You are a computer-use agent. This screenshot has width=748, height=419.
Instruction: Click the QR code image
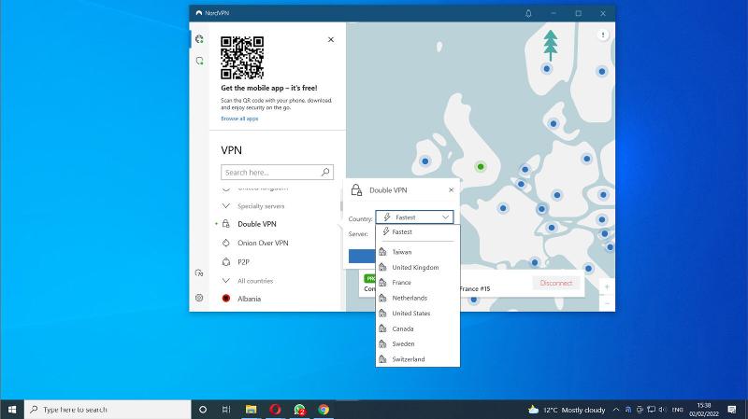[242, 58]
